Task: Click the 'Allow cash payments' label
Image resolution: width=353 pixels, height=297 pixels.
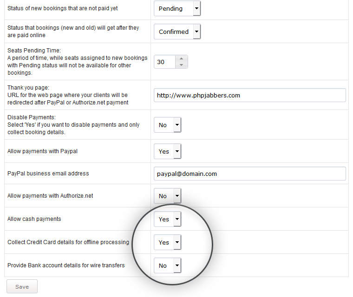Action: 34,219
